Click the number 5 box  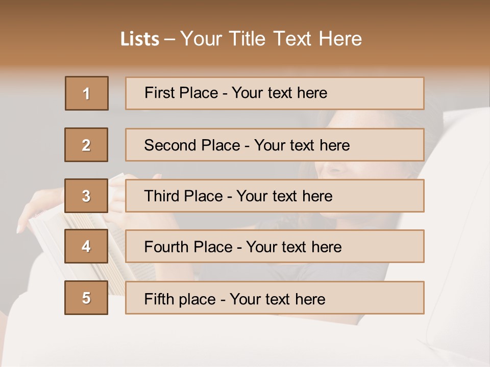pos(87,298)
